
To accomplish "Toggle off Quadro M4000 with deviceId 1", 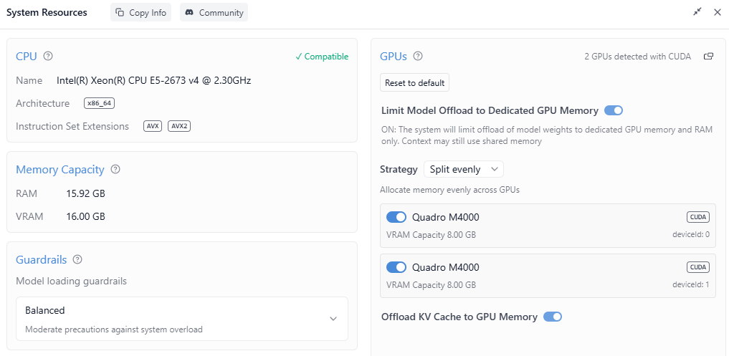I will tap(396, 267).
